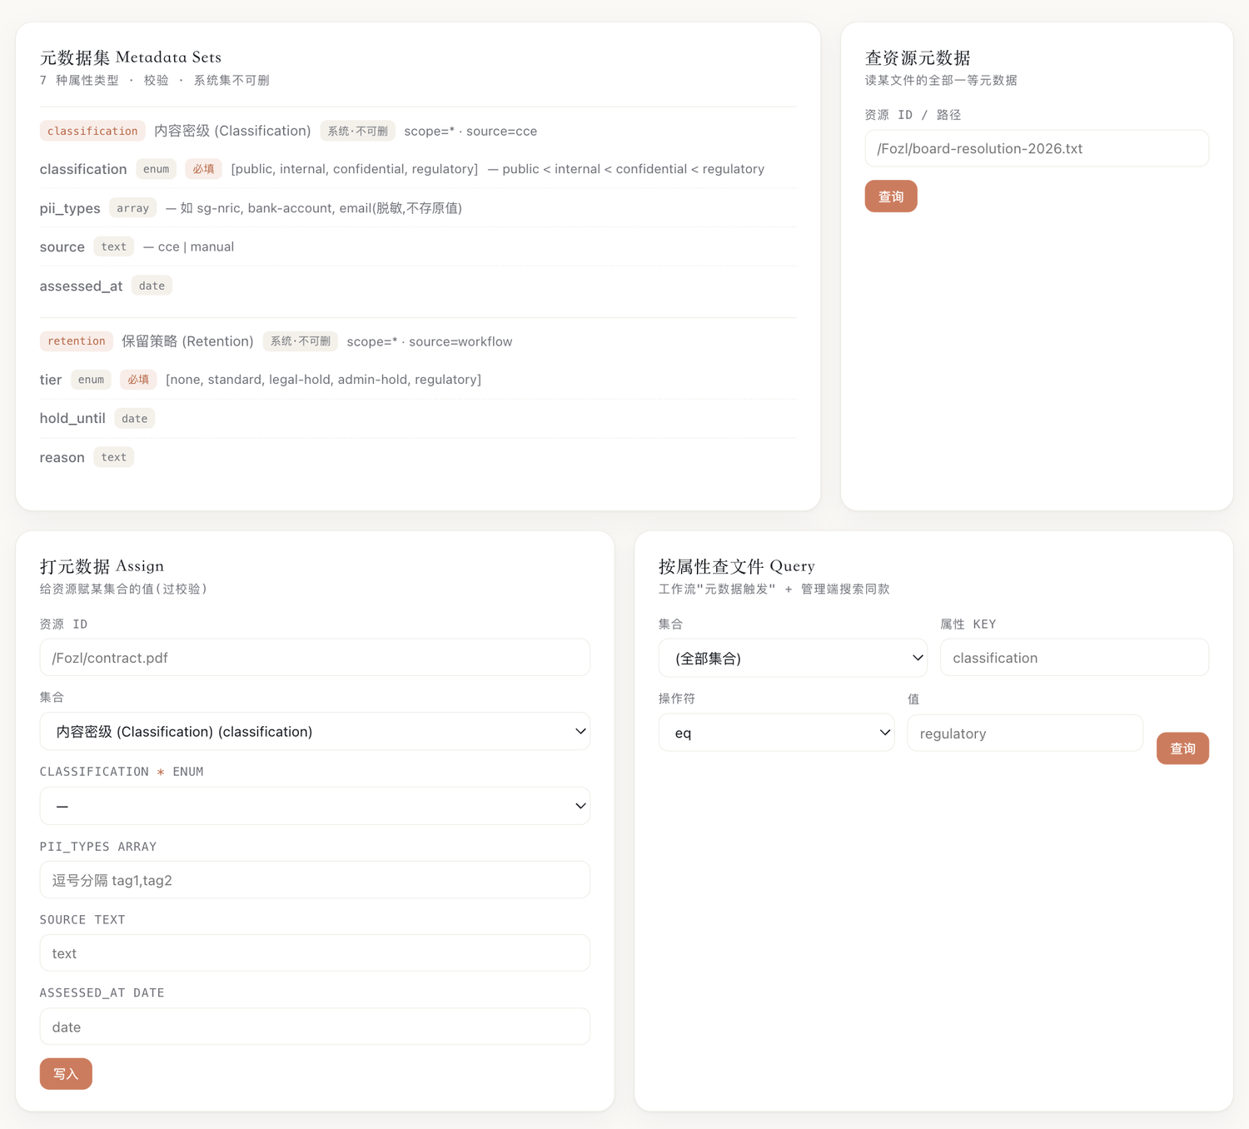Screen dimensions: 1249x1129
Task: Click the 必填 badge on tier row
Action: 138,380
